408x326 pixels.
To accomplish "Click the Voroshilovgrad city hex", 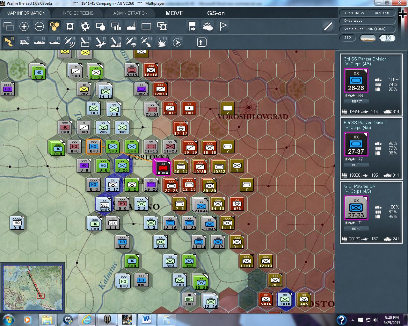I will pos(249,108).
